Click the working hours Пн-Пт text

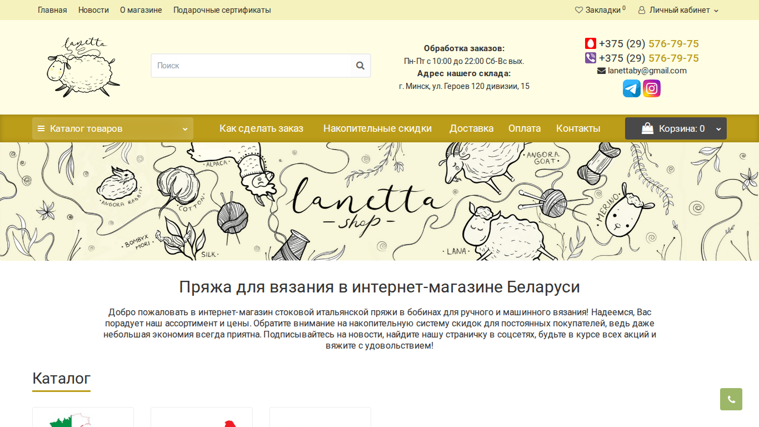[x=464, y=61]
